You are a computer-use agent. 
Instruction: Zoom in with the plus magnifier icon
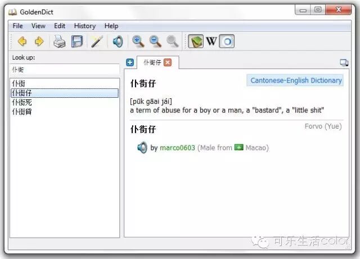138,42
